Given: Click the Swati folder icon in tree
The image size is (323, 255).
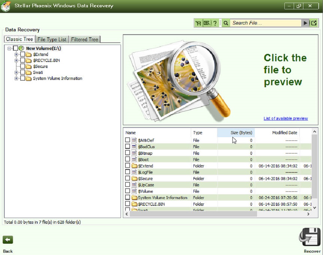Looking at the screenshot, I should click(x=29, y=73).
